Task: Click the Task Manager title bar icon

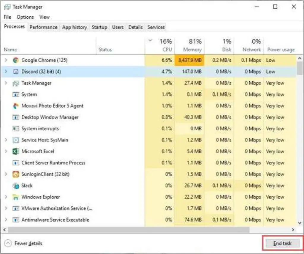Action: (x=7, y=7)
